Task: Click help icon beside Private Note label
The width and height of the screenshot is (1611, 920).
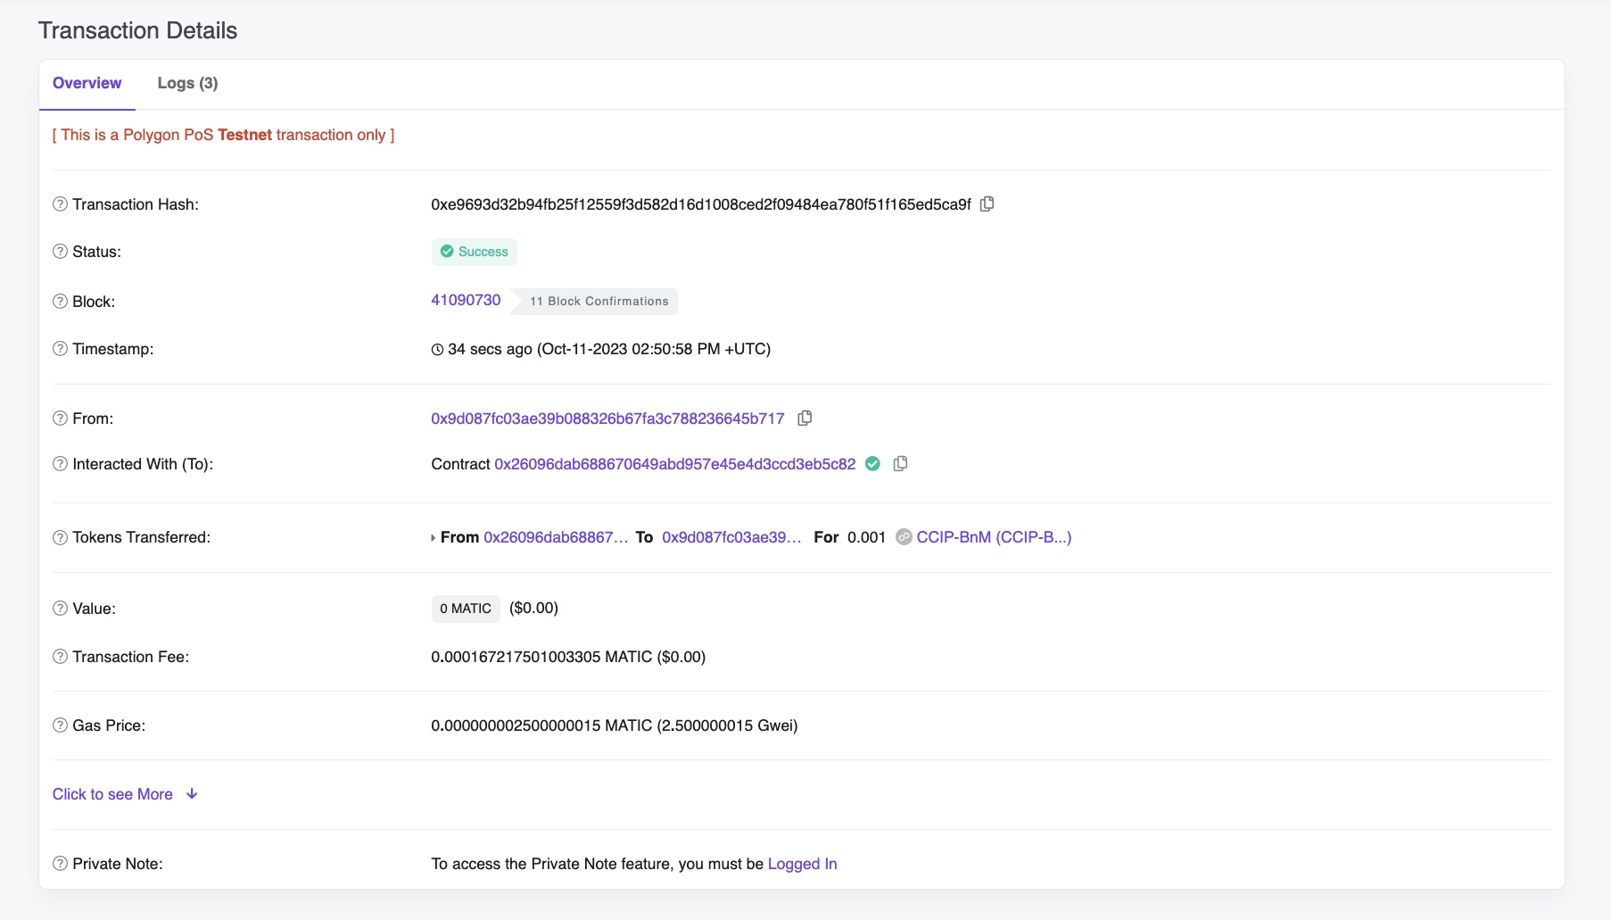Action: coord(60,864)
